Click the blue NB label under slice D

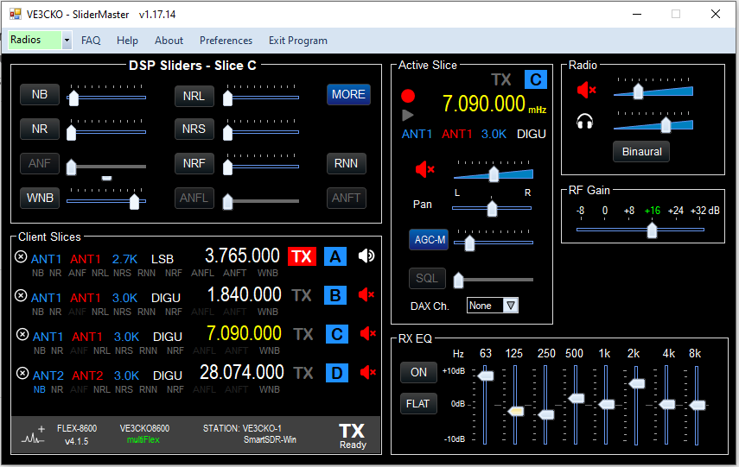[40, 389]
